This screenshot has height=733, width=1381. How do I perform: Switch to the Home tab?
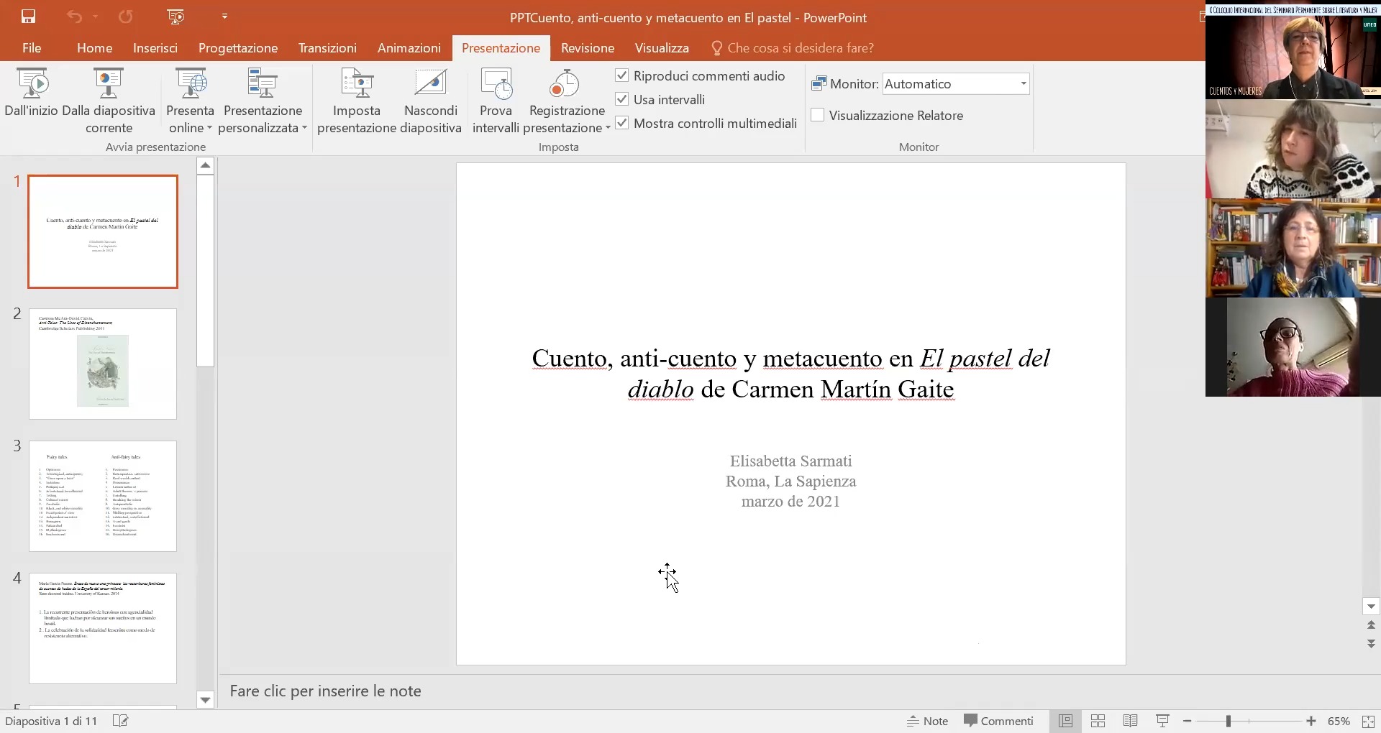[x=94, y=48]
